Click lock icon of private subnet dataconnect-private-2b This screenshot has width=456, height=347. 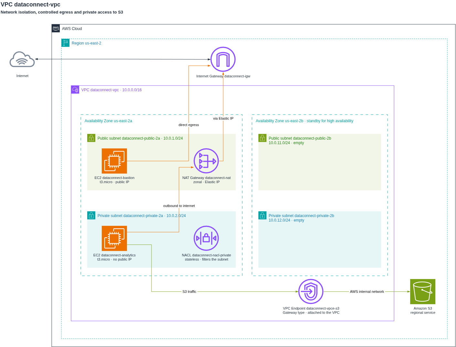(263, 215)
